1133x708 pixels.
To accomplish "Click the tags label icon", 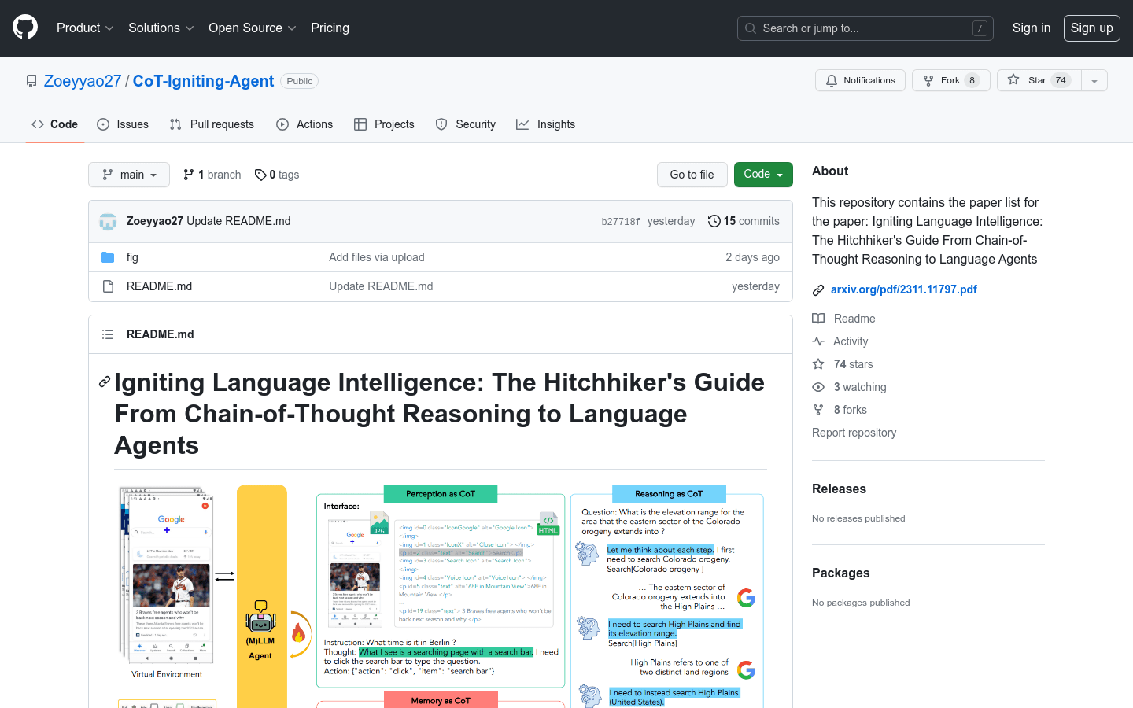I will click(x=260, y=175).
